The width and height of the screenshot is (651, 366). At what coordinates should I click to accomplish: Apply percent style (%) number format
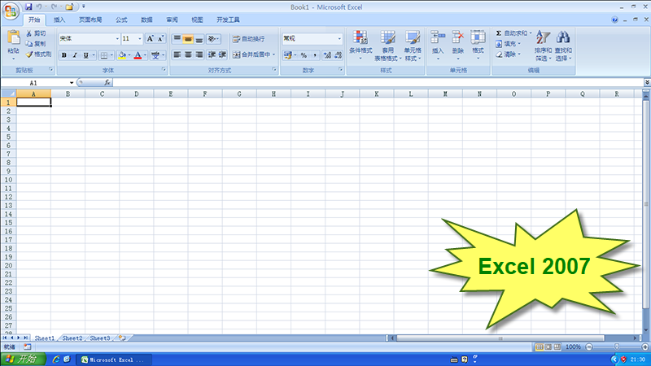304,55
